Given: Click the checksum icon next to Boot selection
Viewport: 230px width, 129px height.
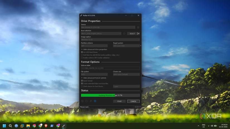Looking at the screenshot, I should (124, 33).
